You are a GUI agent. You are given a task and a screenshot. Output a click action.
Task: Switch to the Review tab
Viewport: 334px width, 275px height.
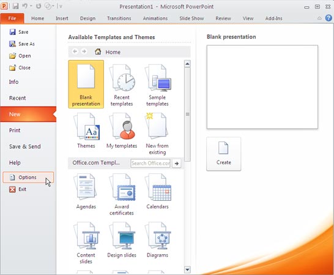[x=223, y=18]
